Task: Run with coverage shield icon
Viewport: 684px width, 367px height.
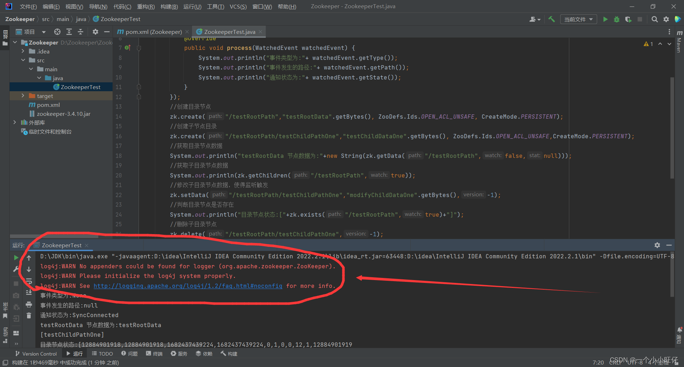Action: point(628,19)
